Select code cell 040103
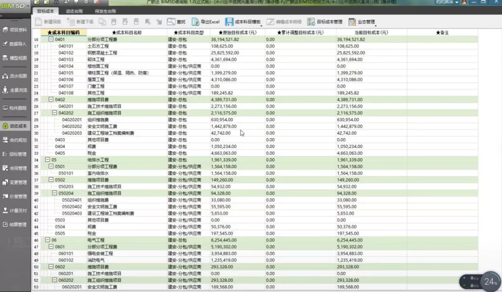 click(x=66, y=60)
